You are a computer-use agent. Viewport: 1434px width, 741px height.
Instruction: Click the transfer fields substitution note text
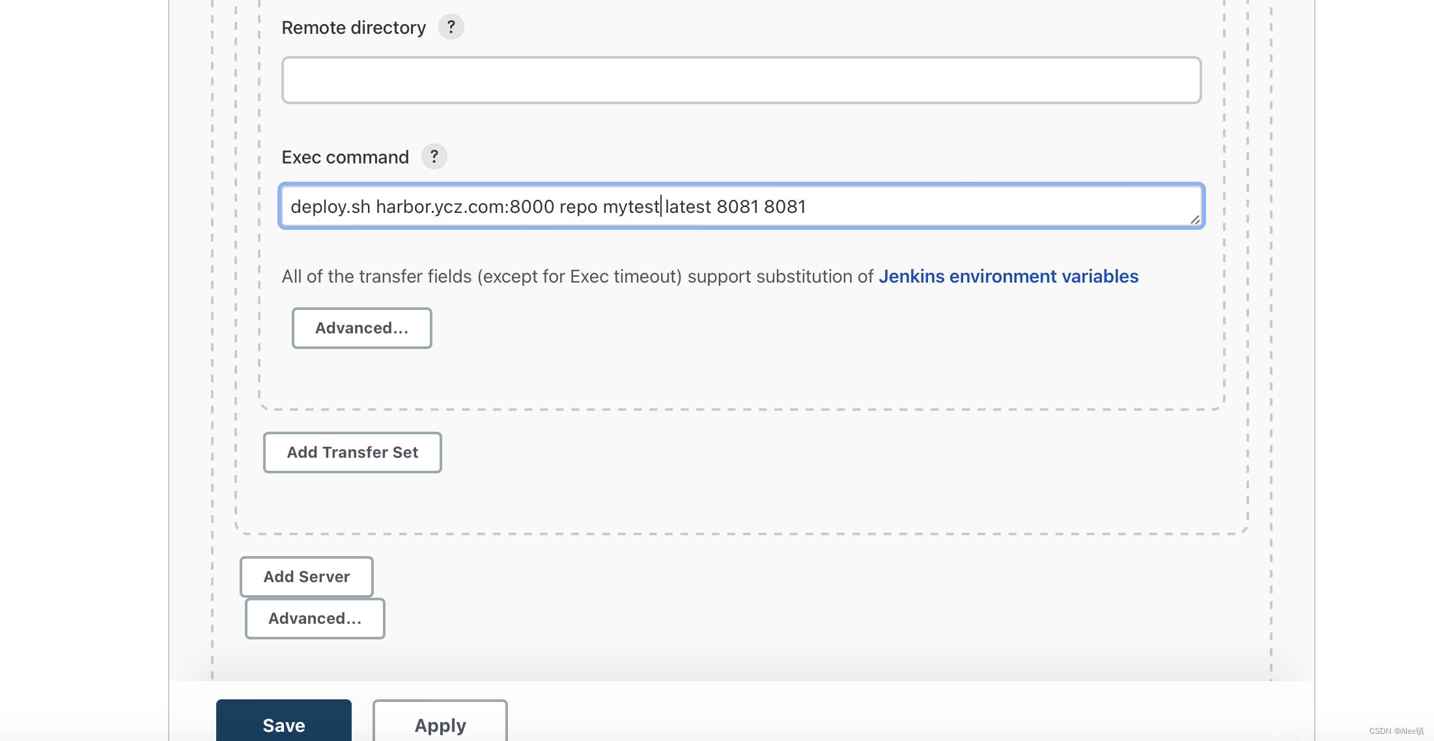click(577, 277)
